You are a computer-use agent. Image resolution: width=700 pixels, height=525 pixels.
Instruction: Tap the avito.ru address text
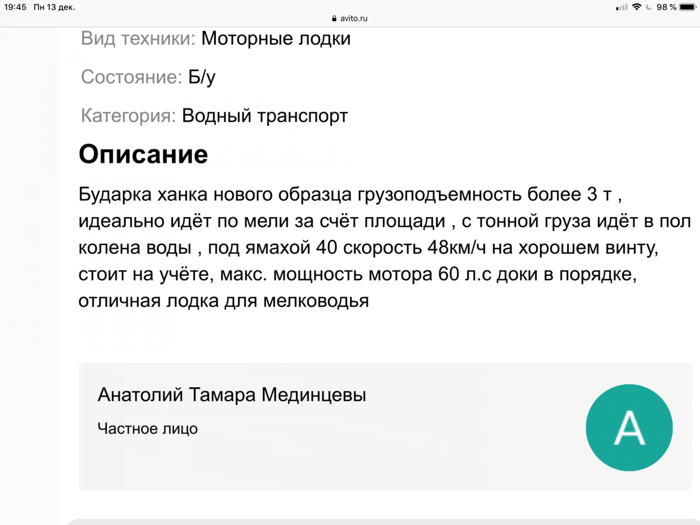[x=354, y=19]
